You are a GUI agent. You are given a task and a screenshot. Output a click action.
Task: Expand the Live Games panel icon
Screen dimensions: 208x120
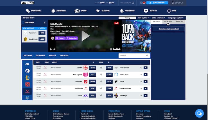(45, 23)
